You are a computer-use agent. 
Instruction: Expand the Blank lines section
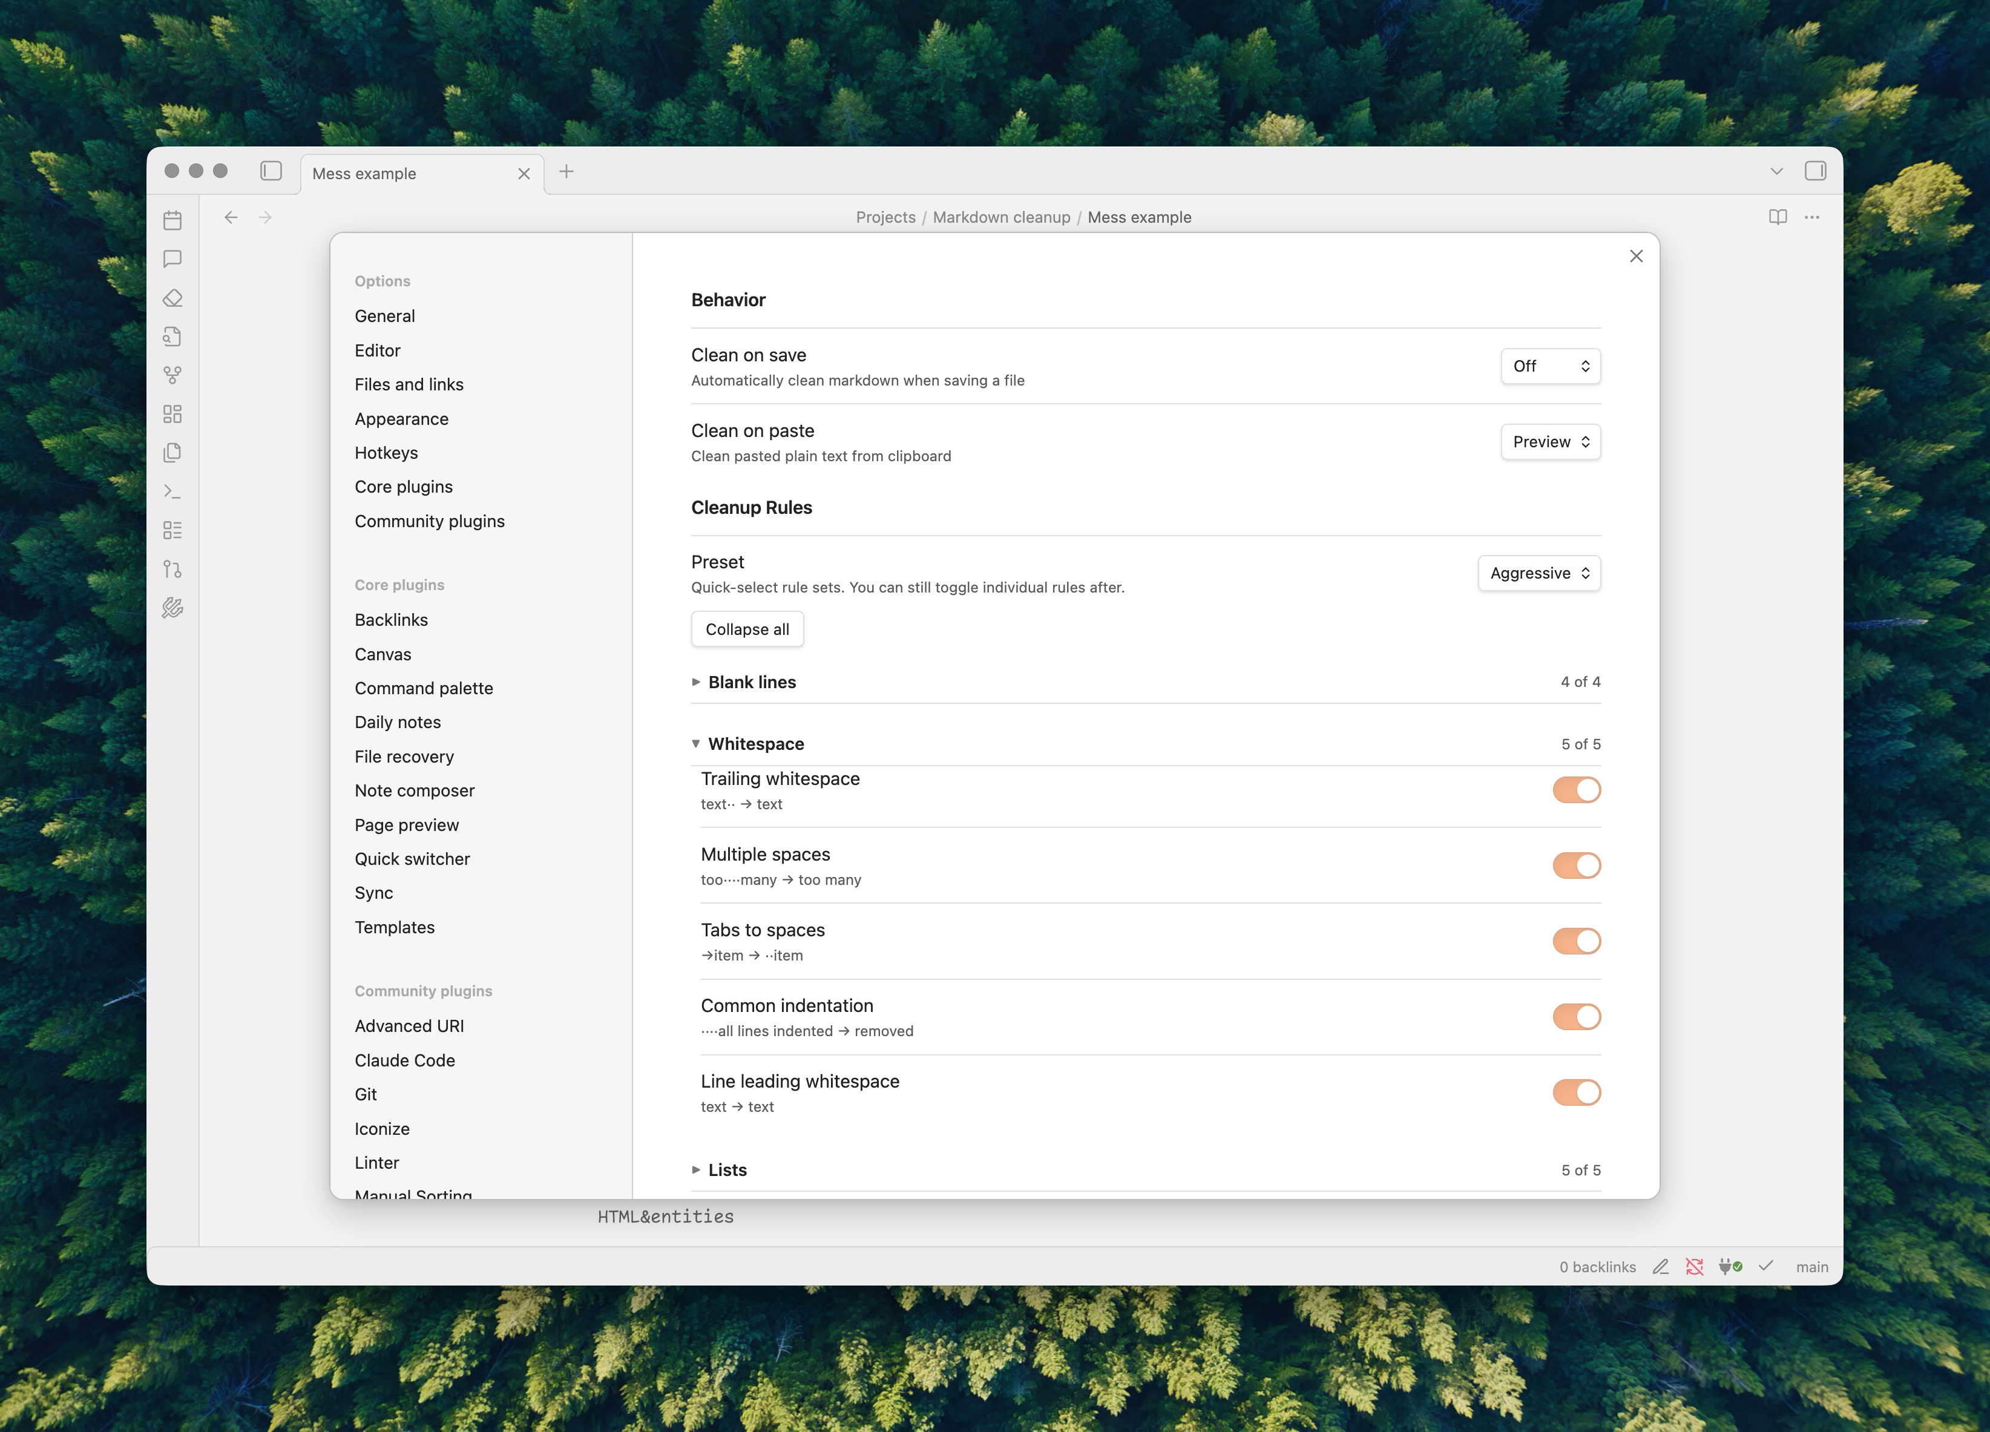[x=751, y=682]
